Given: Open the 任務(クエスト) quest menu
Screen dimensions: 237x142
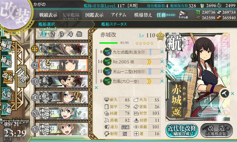Looking at the screenshot, I should point(166,15).
